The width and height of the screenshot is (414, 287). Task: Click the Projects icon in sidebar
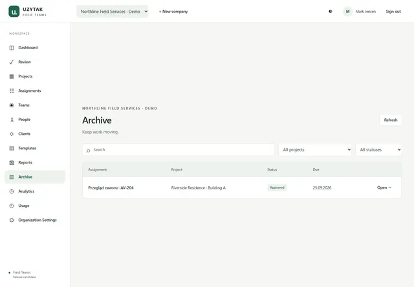click(x=12, y=76)
